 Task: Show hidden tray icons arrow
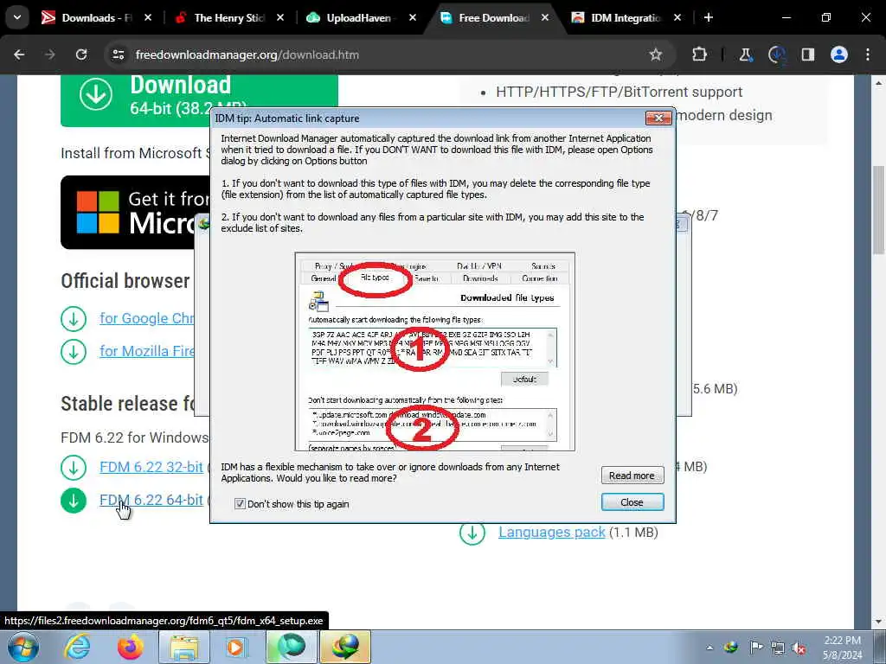709,648
